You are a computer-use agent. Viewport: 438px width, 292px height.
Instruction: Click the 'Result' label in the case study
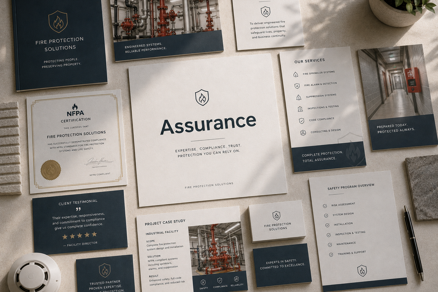(x=154, y=276)
